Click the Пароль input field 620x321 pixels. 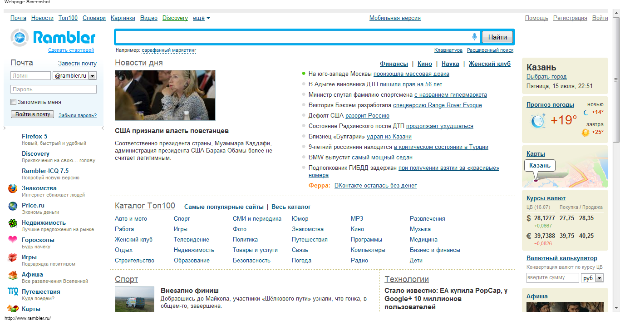pos(54,89)
